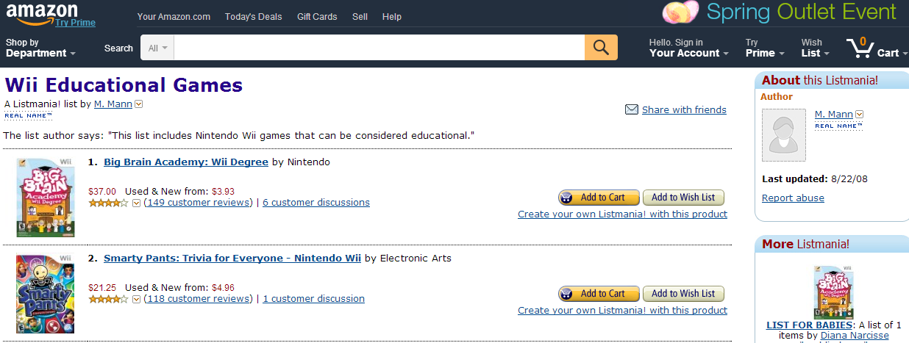Open the Spring Outlet Event banner
The height and width of the screenshot is (343, 909).
tap(780, 12)
